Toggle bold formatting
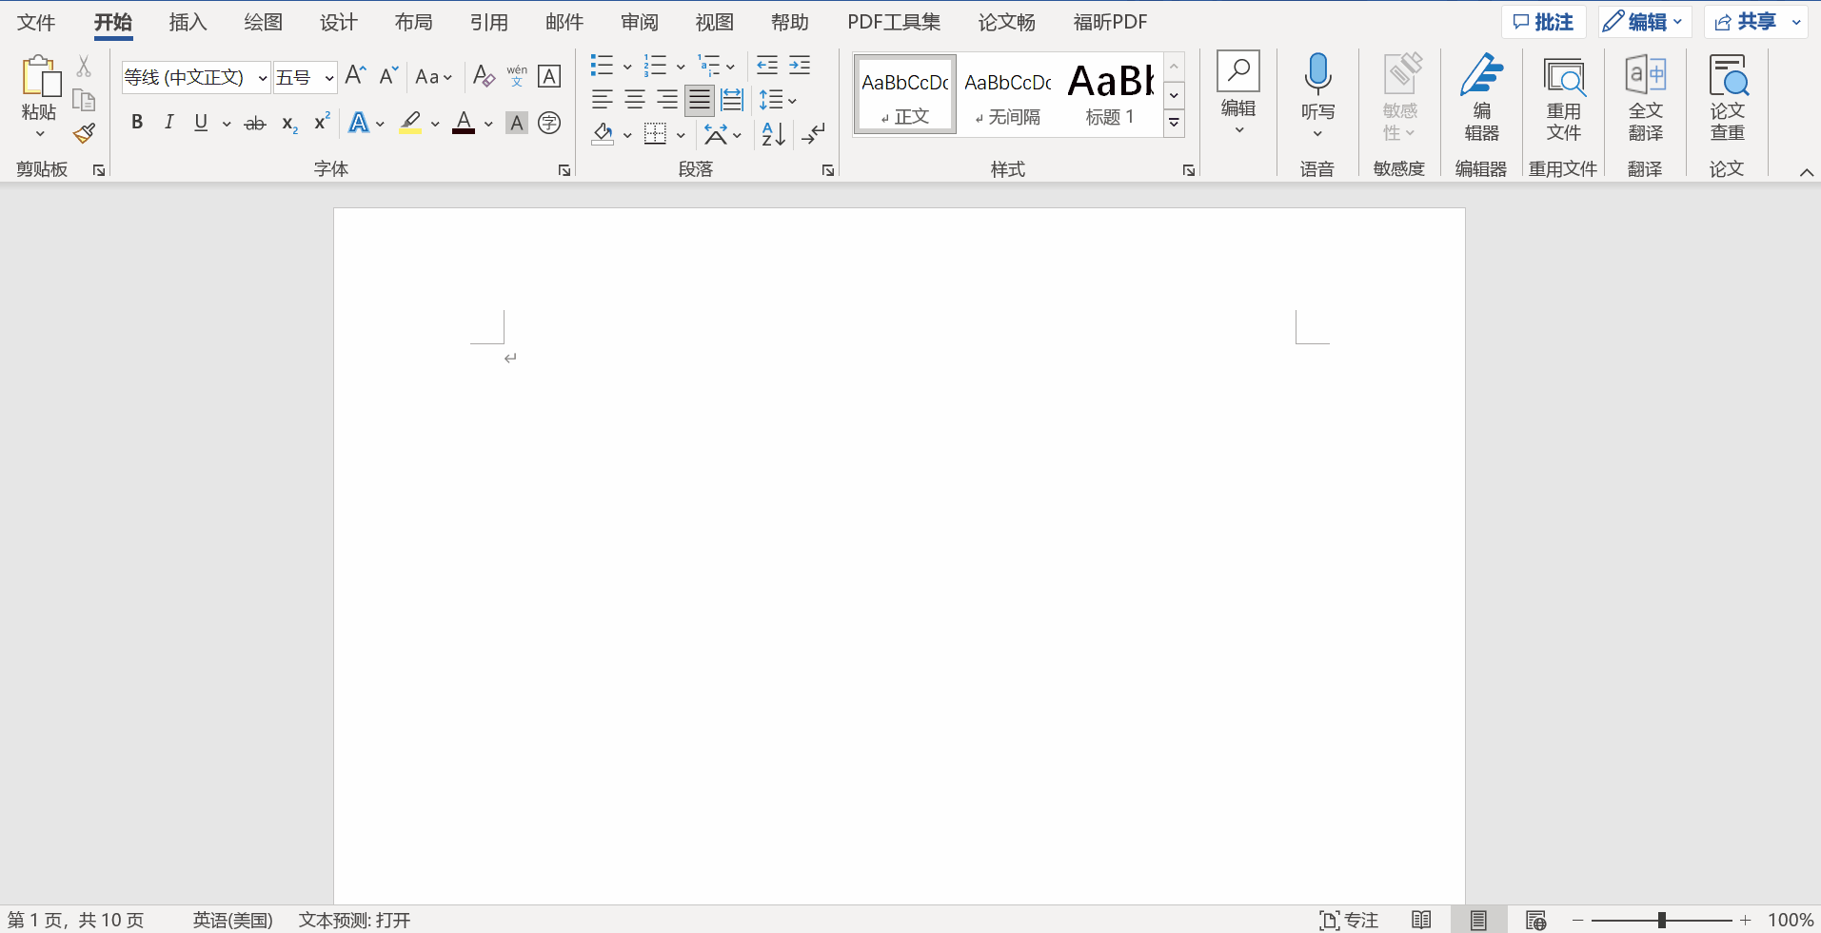This screenshot has height=933, width=1821. pyautogui.click(x=137, y=123)
